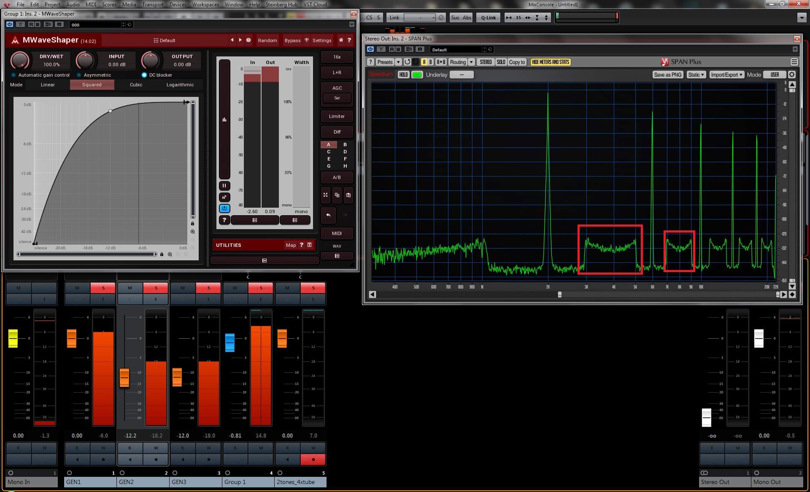Open the Routing dropdown arrow
The height and width of the screenshot is (492, 810).
tap(471, 62)
